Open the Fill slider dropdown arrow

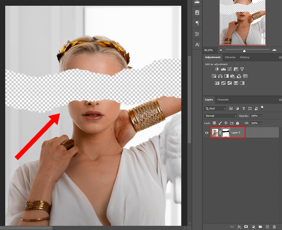point(261,123)
